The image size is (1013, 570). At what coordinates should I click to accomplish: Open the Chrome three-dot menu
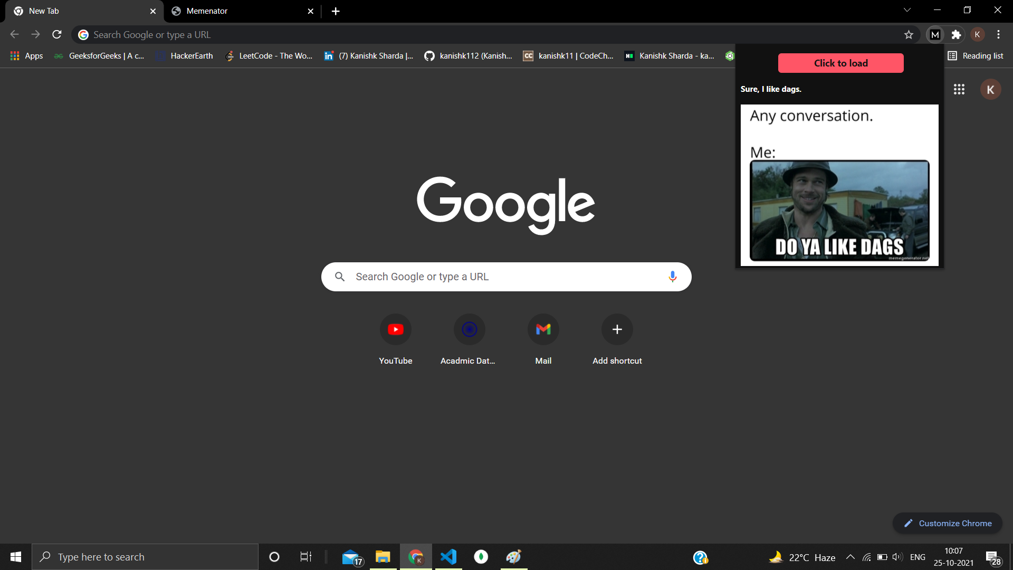[x=998, y=34]
